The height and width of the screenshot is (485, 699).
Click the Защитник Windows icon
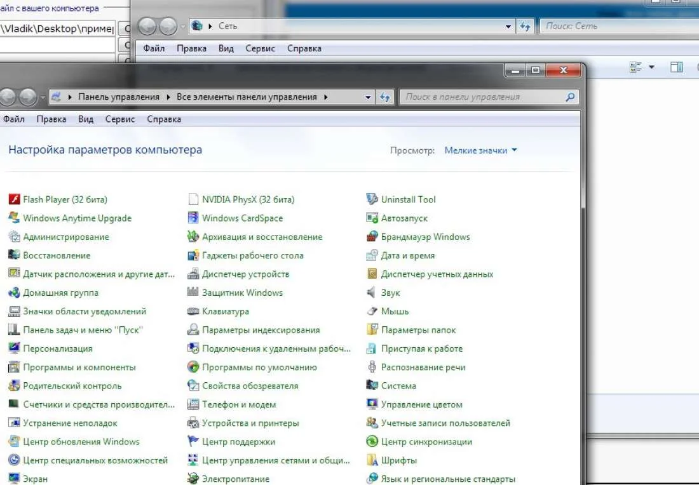coord(193,293)
